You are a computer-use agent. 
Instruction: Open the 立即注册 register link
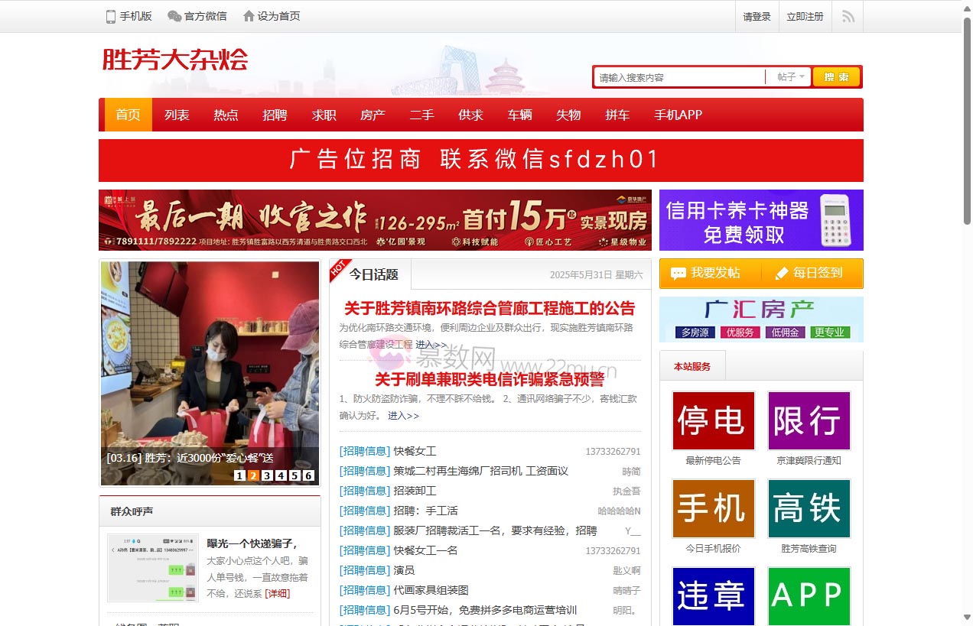click(805, 16)
